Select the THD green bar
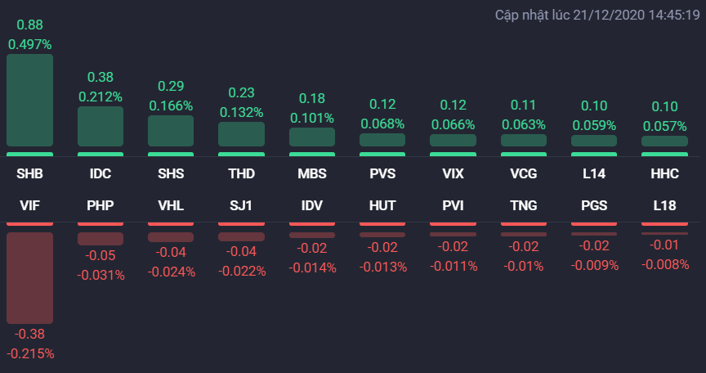Image resolution: width=706 pixels, height=373 pixels. (x=241, y=134)
